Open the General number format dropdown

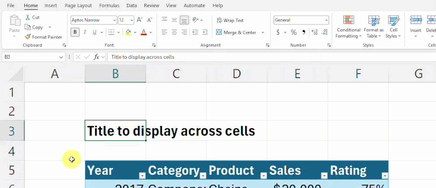pos(326,20)
